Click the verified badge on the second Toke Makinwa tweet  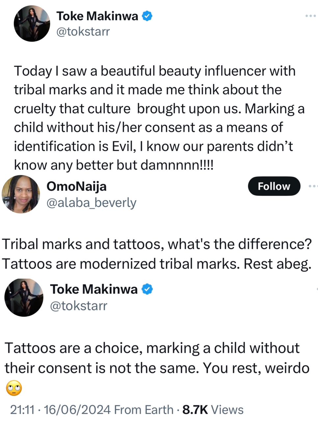point(147,289)
